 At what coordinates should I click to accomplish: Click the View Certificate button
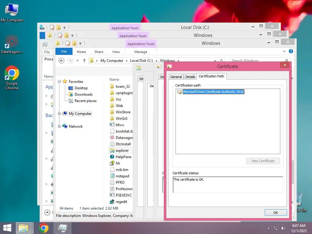[x=263, y=161]
